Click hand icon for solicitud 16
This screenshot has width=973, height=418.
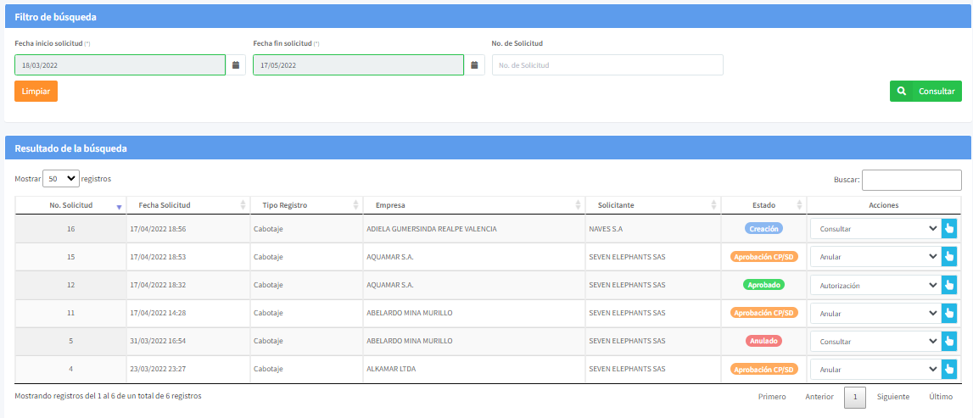(x=949, y=229)
